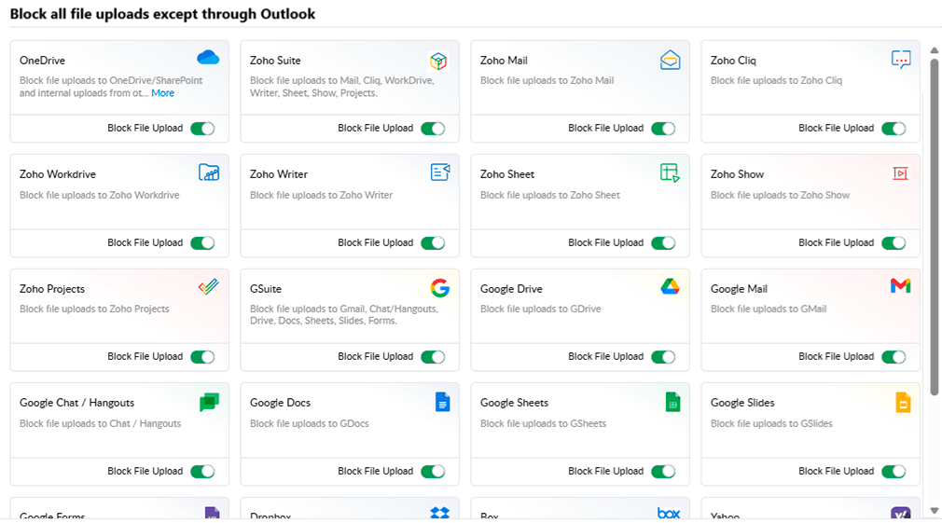Click the Zoho Sheet spreadsheet icon

tap(670, 172)
